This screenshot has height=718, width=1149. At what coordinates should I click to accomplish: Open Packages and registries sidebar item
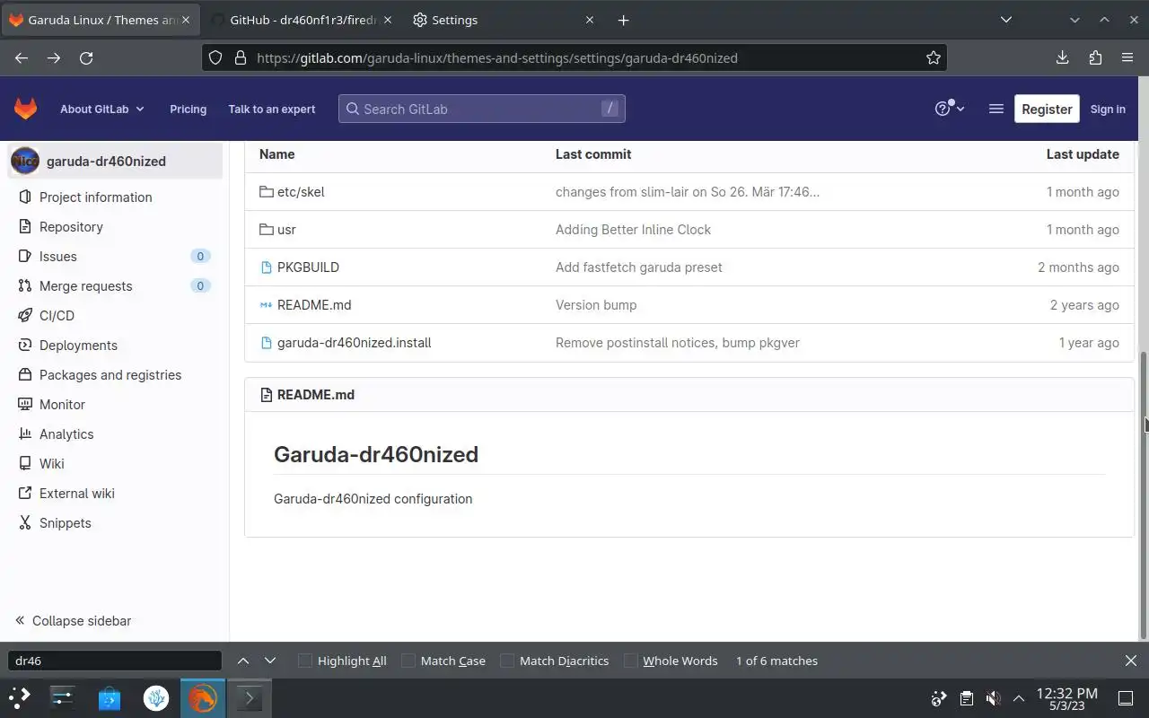coord(115,375)
